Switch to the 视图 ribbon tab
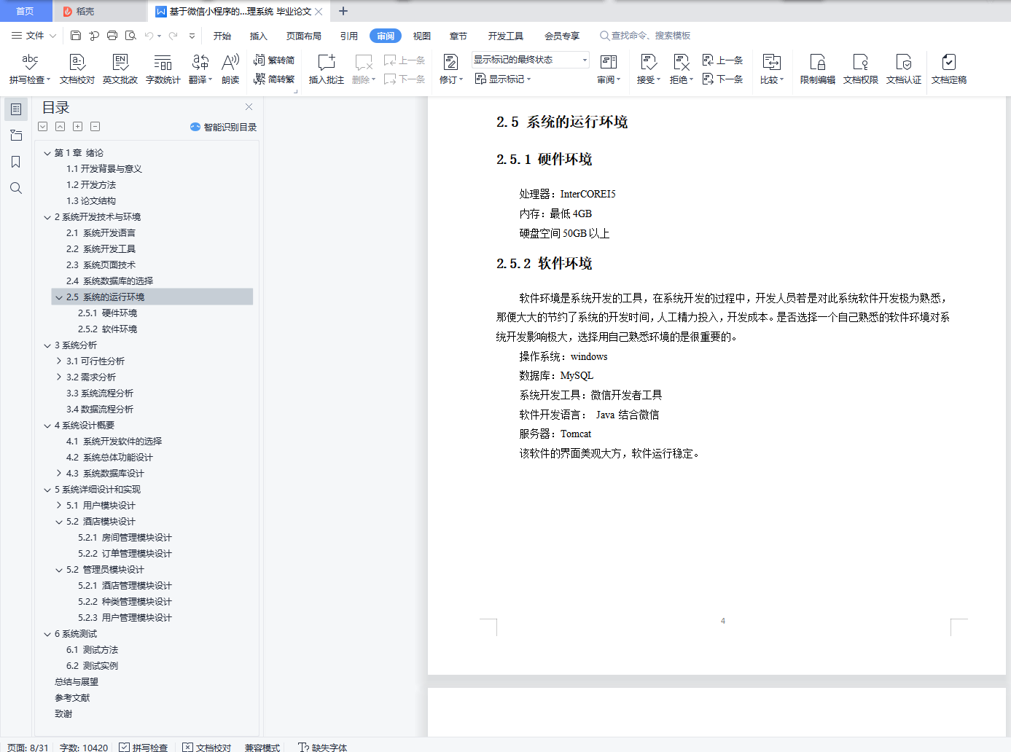The image size is (1011, 752). coord(422,36)
